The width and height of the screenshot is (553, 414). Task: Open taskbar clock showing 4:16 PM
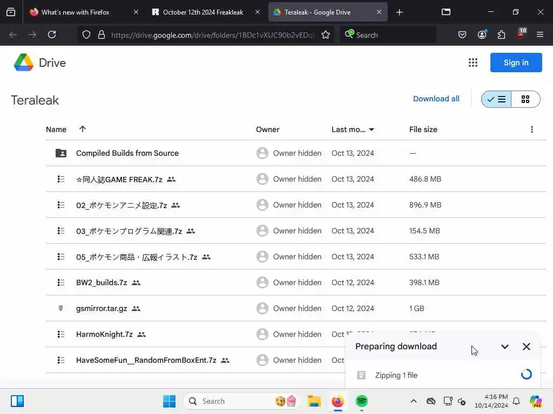click(x=491, y=401)
